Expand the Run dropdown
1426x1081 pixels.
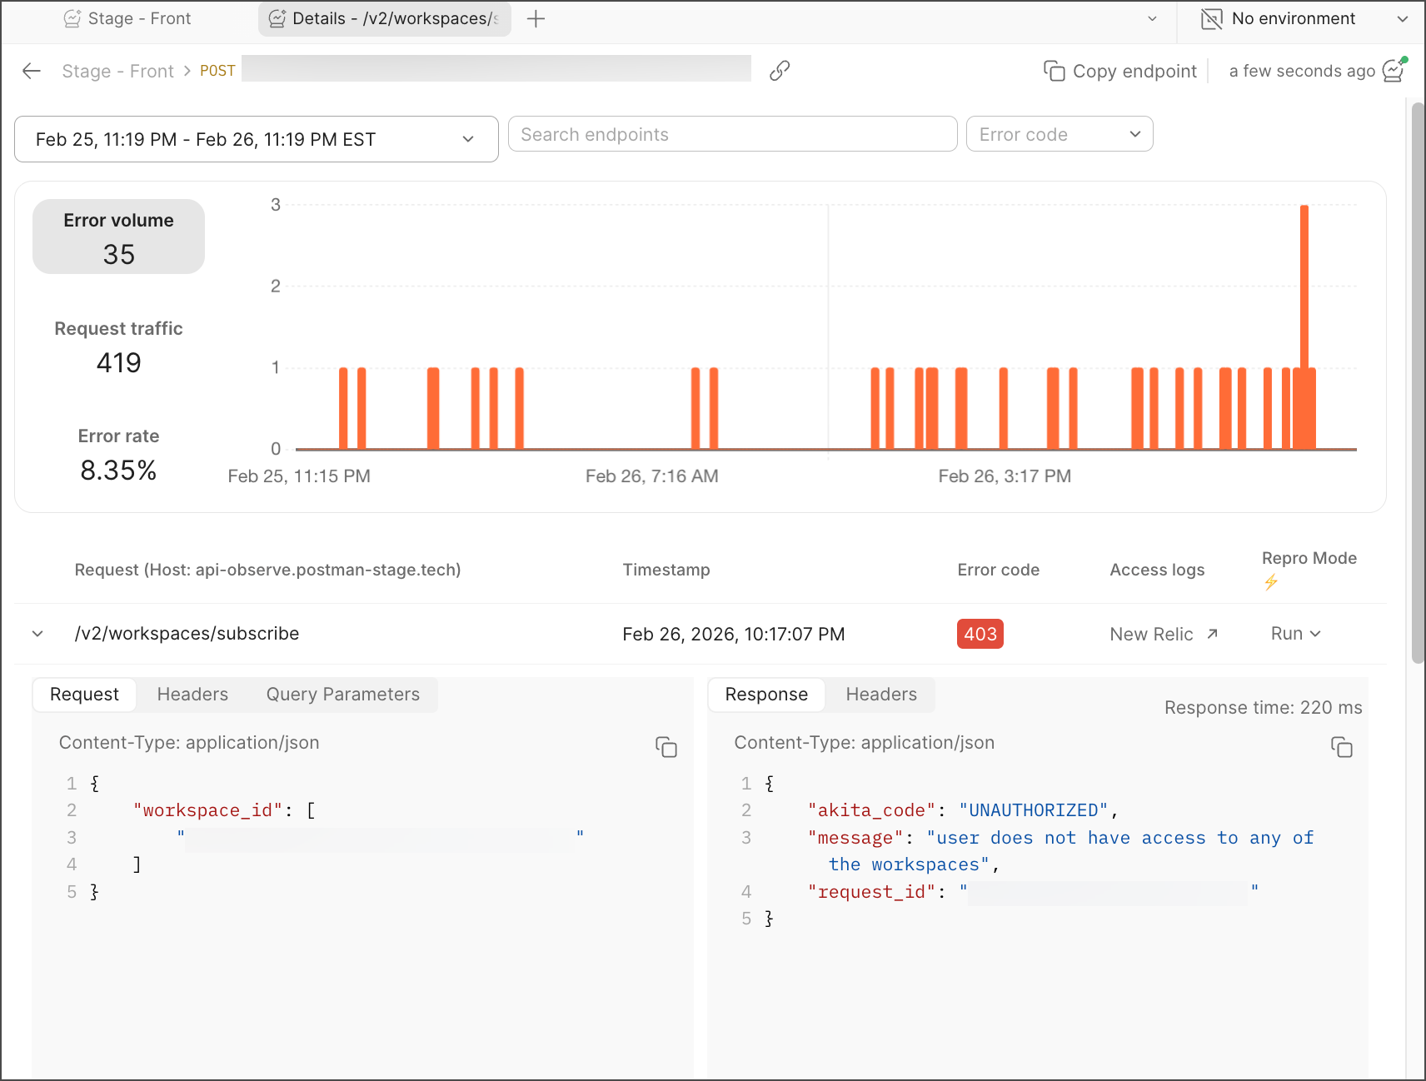(1295, 634)
